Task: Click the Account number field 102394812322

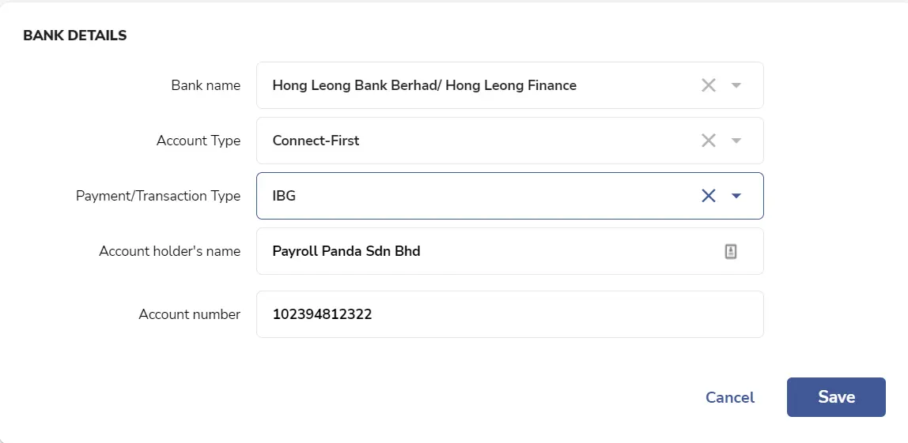Action: (x=509, y=314)
